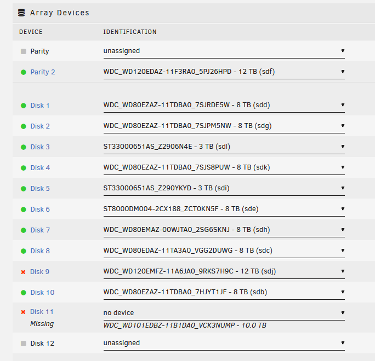
Task: Click the green status dot for Disk 2
Action: (x=24, y=126)
